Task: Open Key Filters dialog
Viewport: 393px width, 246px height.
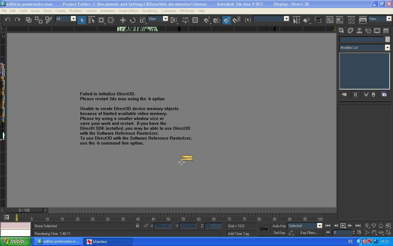Action: pyautogui.click(x=309, y=233)
